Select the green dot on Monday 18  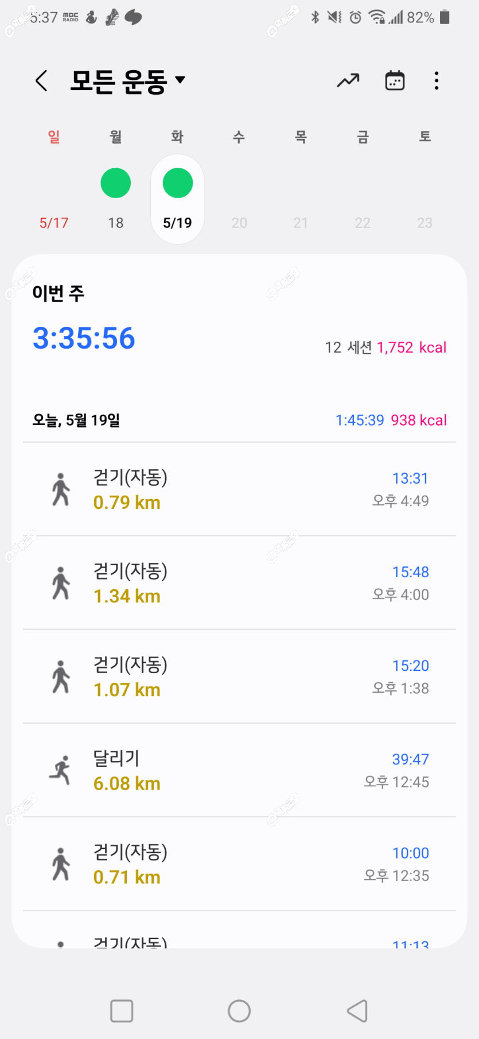[x=116, y=183]
